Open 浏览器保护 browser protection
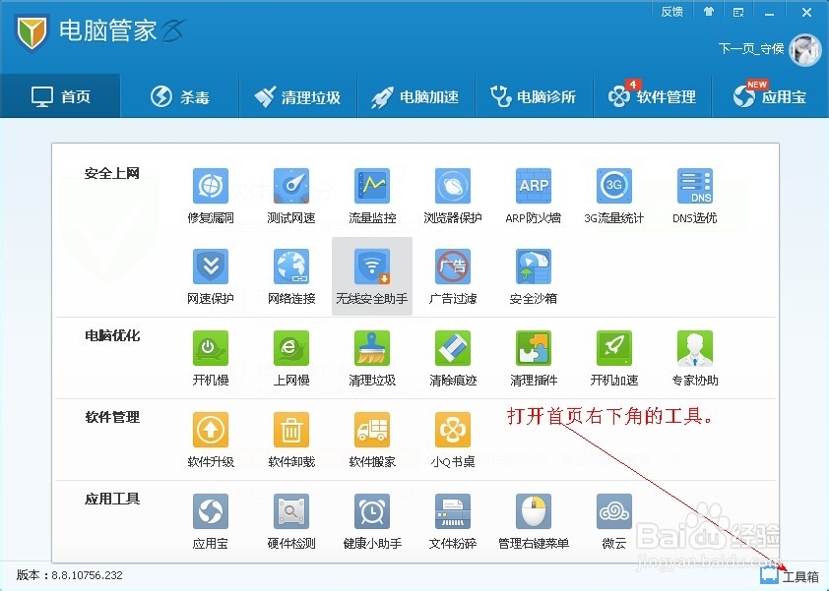 coord(453,196)
